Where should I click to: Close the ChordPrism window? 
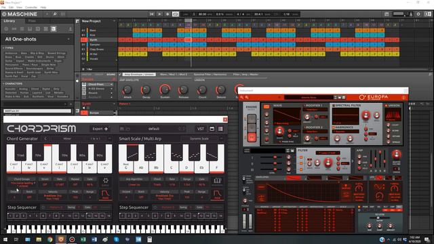(x=225, y=119)
